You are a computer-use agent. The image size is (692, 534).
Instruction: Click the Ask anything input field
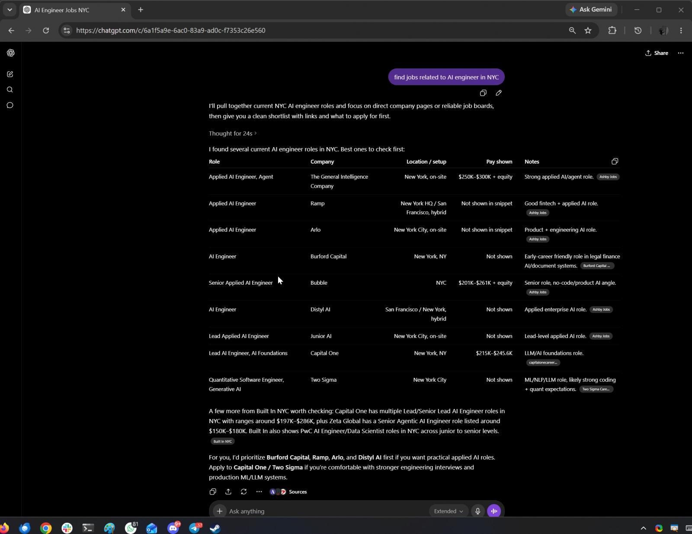pyautogui.click(x=327, y=511)
